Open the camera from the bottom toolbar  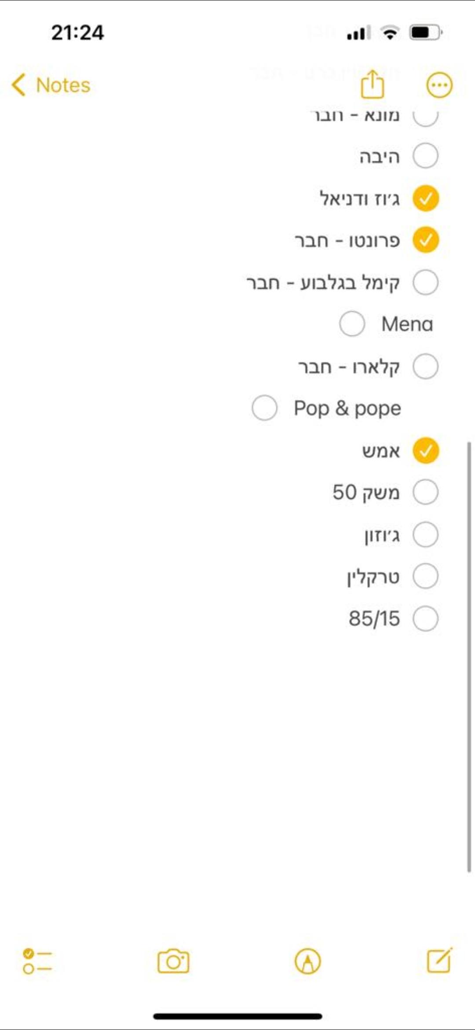coord(173,961)
